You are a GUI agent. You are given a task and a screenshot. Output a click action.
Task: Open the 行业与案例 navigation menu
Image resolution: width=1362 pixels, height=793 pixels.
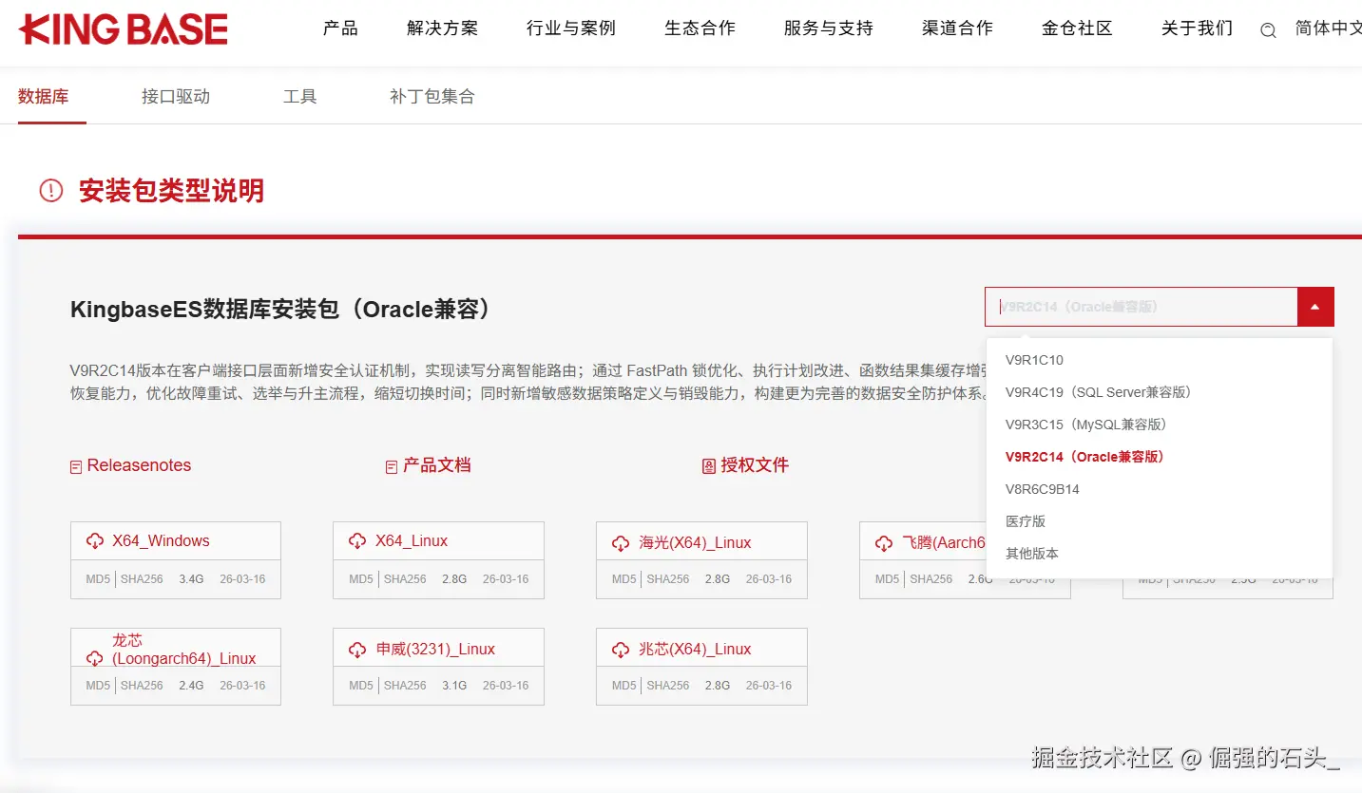click(571, 28)
